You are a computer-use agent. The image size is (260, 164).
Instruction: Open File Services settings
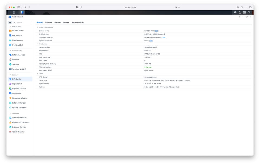click(20, 36)
